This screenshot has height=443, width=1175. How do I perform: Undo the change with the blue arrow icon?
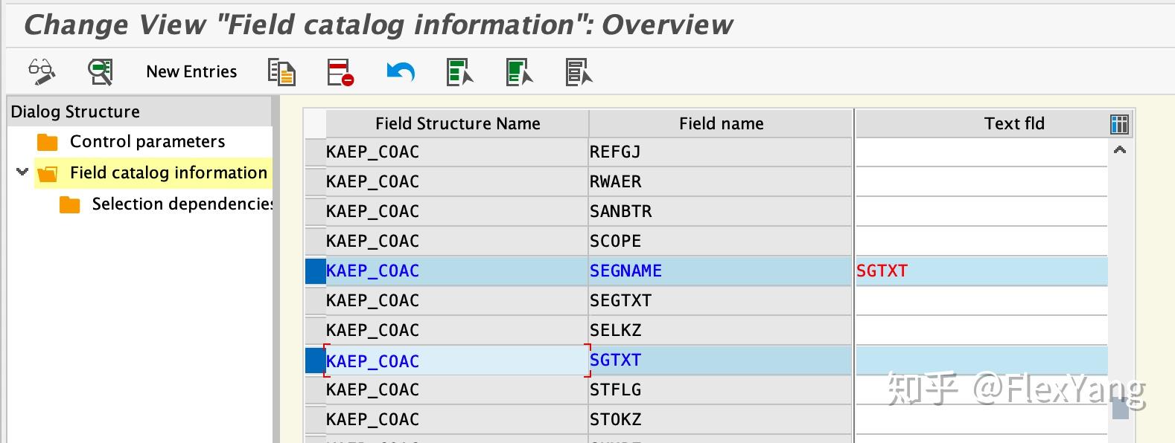[x=401, y=72]
